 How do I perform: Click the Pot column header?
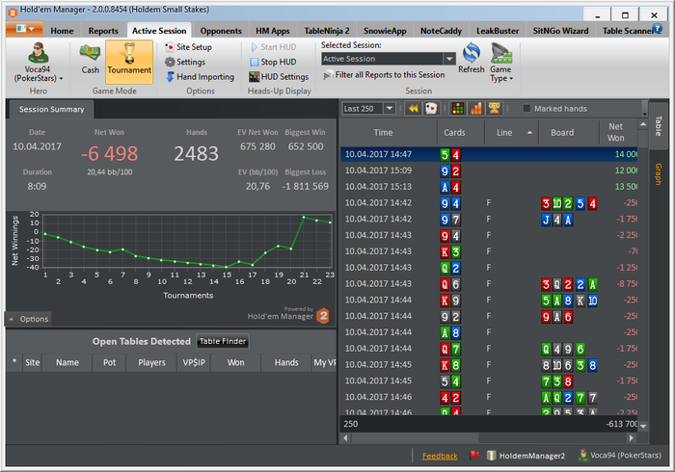(109, 362)
